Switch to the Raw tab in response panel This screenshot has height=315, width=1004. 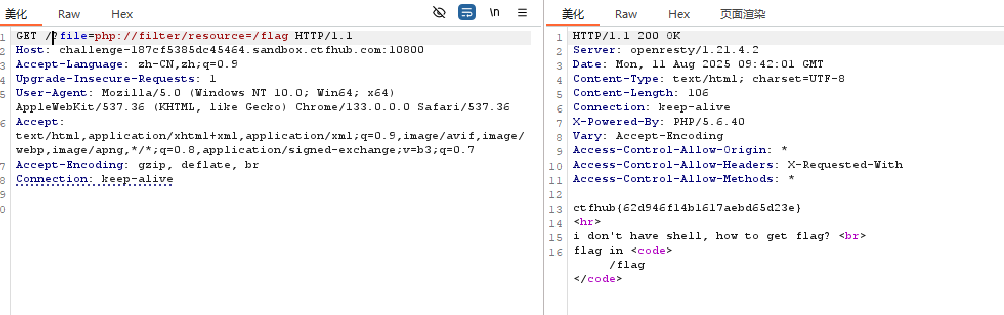coord(626,14)
